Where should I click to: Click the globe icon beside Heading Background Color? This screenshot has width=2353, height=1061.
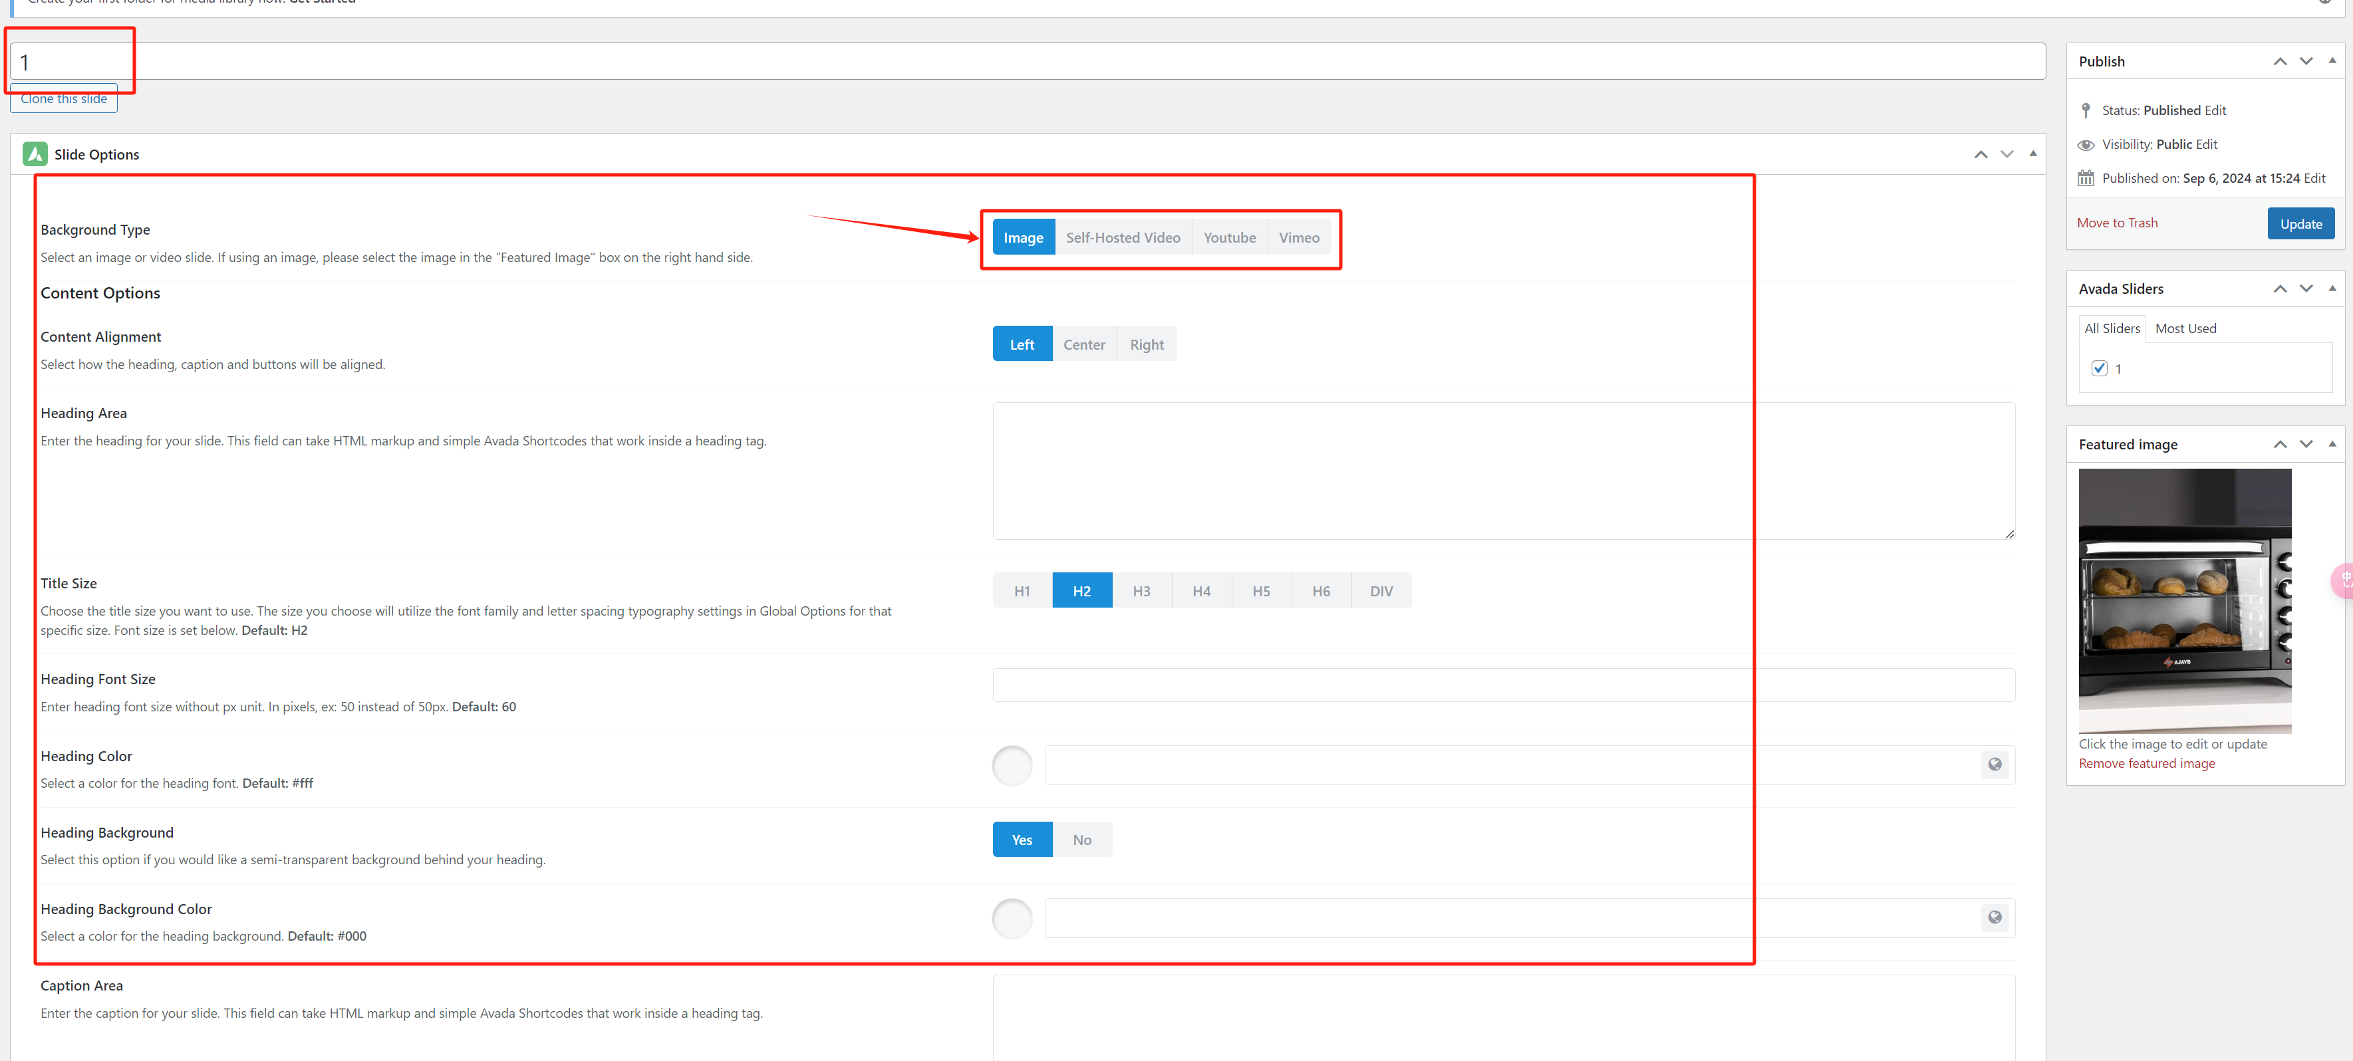coord(1994,917)
